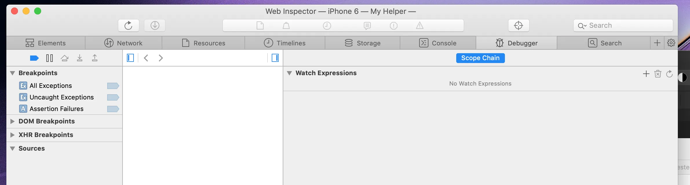Clear all watch expressions

658,74
